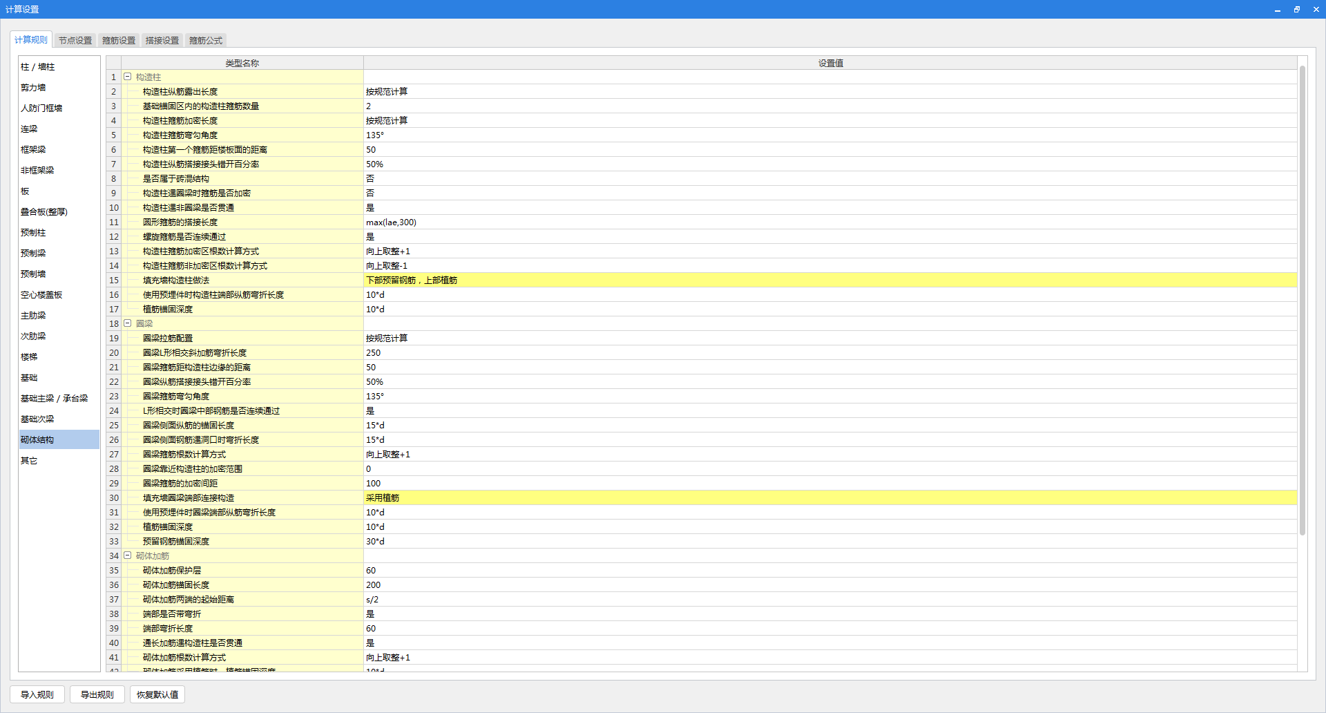Image resolution: width=1326 pixels, height=713 pixels.
Task: Collapse the 构造柱 group expander
Action: coord(128,77)
